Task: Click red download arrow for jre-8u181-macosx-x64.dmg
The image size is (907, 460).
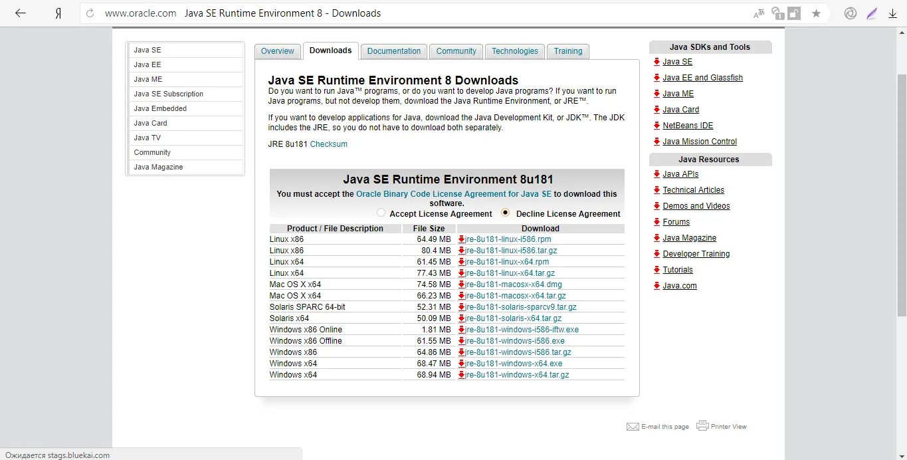Action: [461, 285]
